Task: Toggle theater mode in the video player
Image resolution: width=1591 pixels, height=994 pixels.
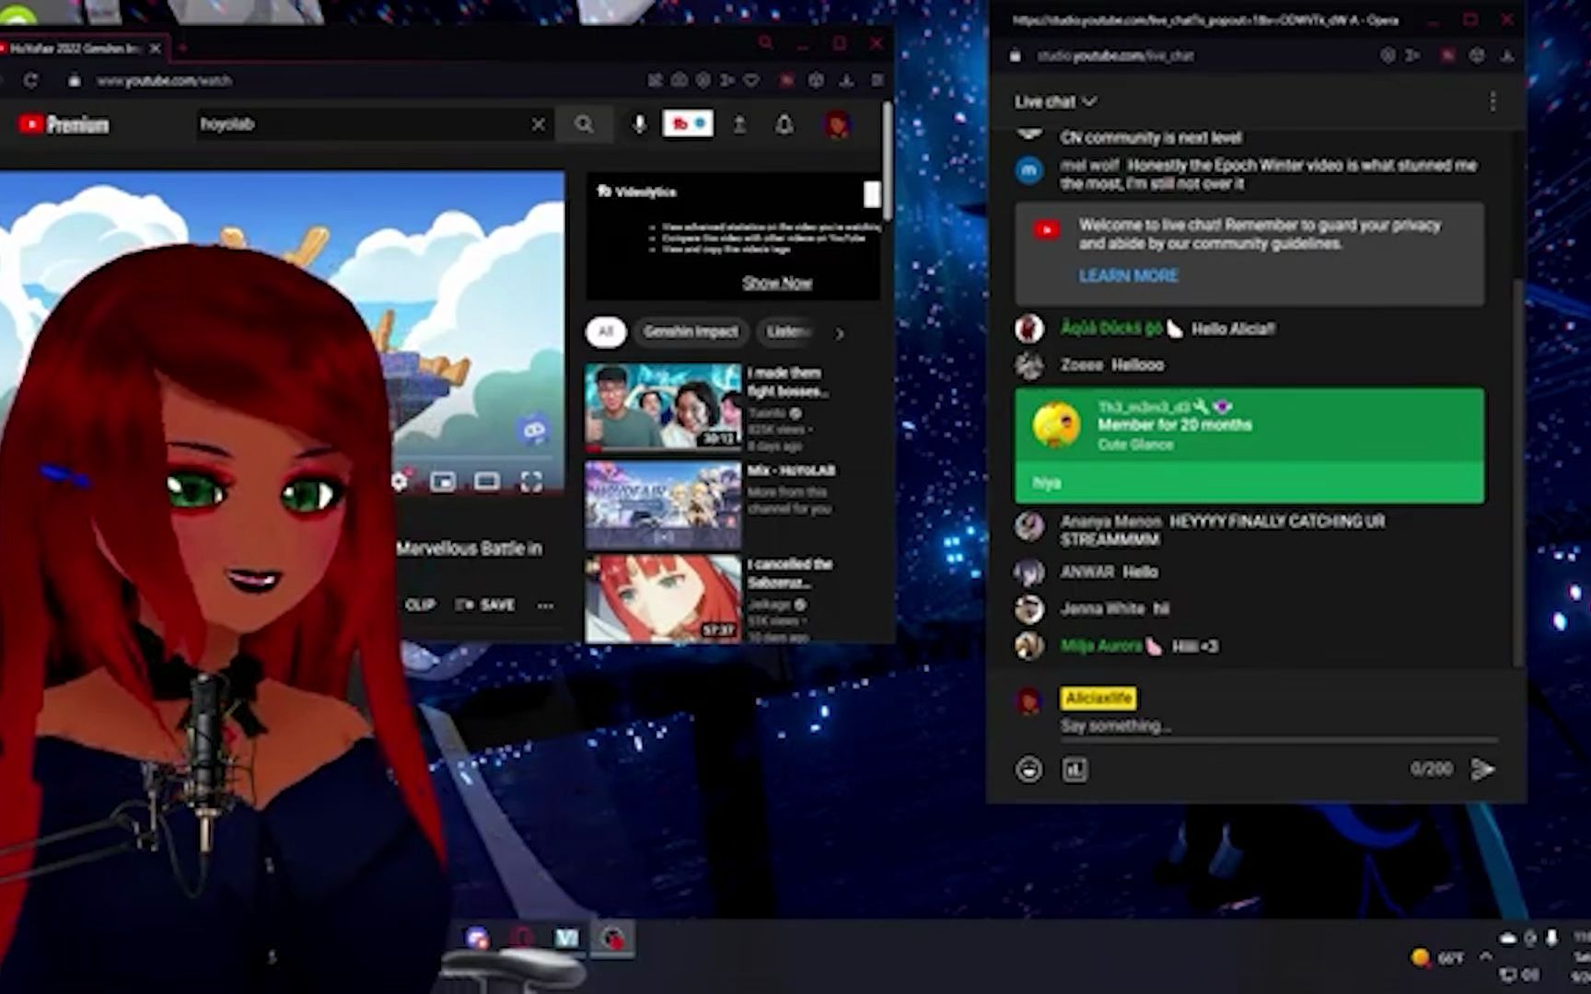Action: coord(487,481)
